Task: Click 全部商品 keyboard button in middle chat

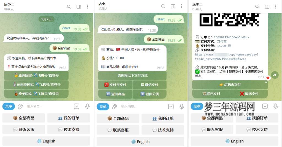Action: [x=118, y=118]
